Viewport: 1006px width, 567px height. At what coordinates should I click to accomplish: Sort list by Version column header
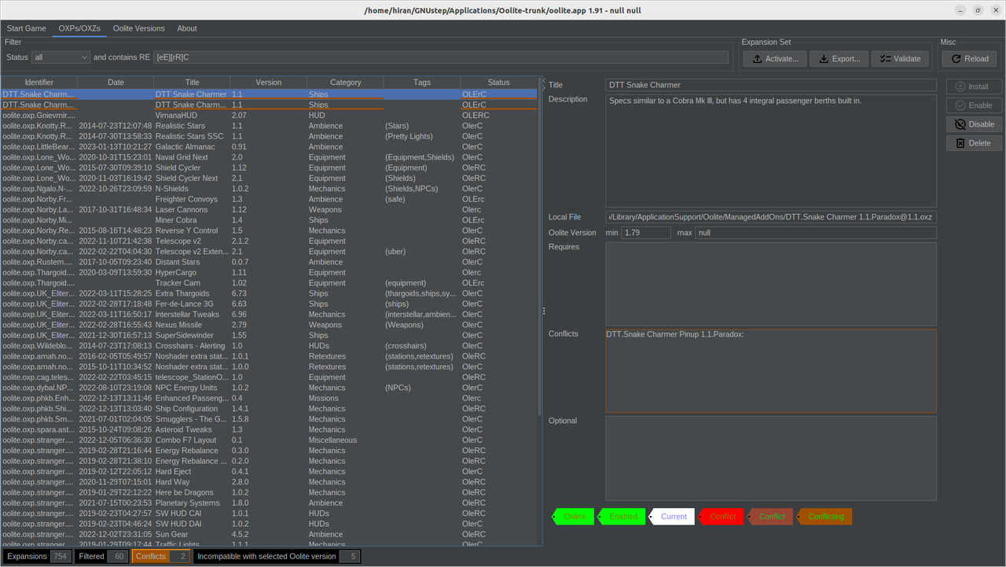coord(268,82)
